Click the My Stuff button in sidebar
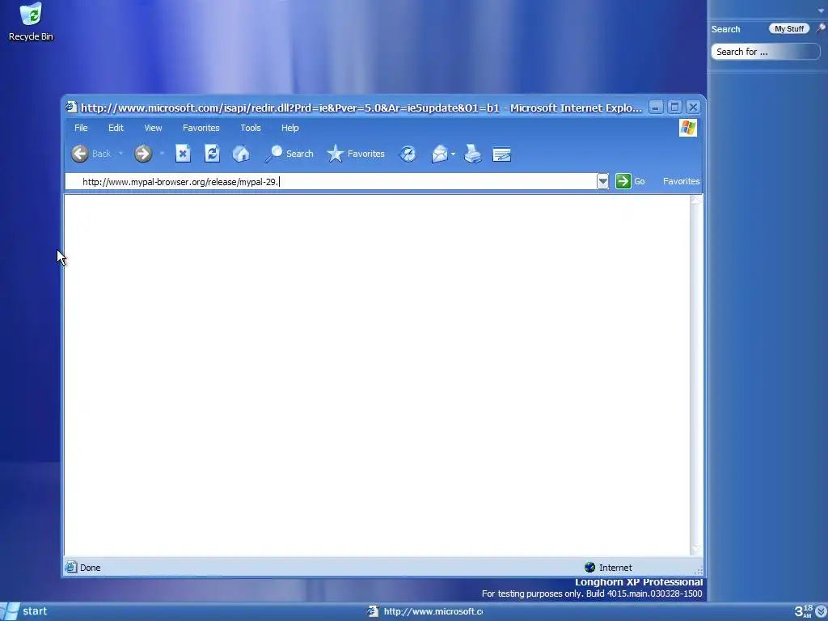Screen dimensions: 828x621 [x=789, y=29]
